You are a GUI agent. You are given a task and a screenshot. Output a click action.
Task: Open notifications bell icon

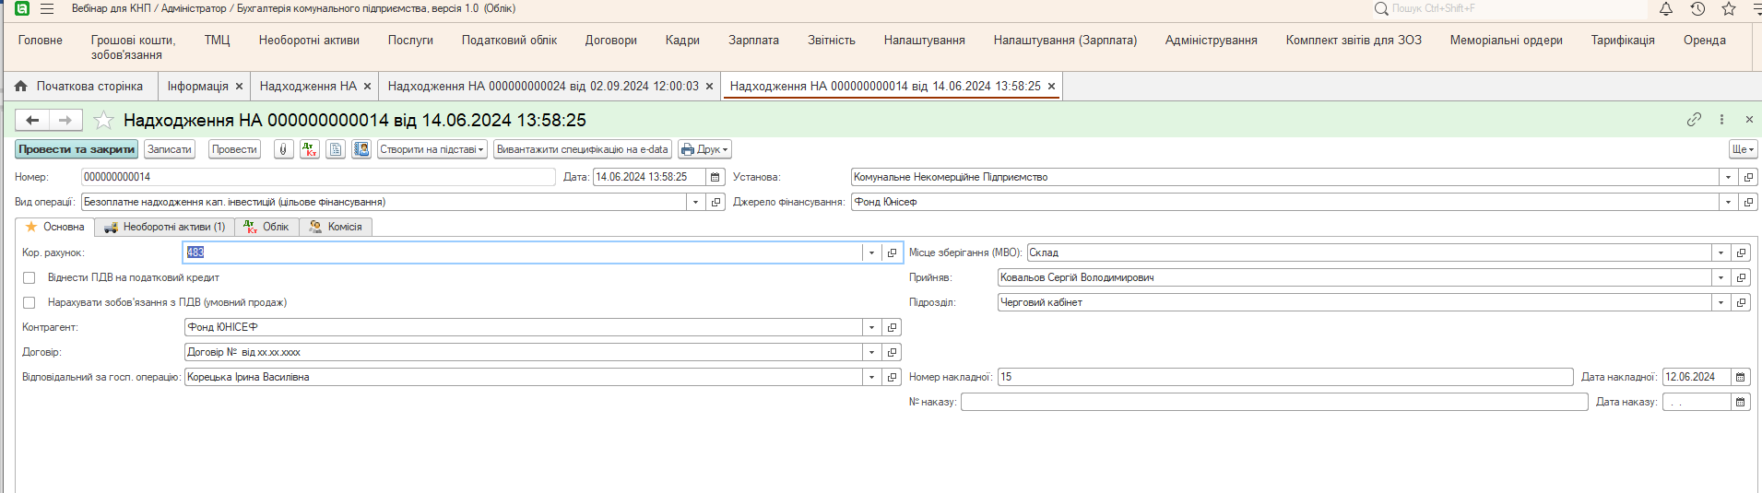tap(1666, 9)
